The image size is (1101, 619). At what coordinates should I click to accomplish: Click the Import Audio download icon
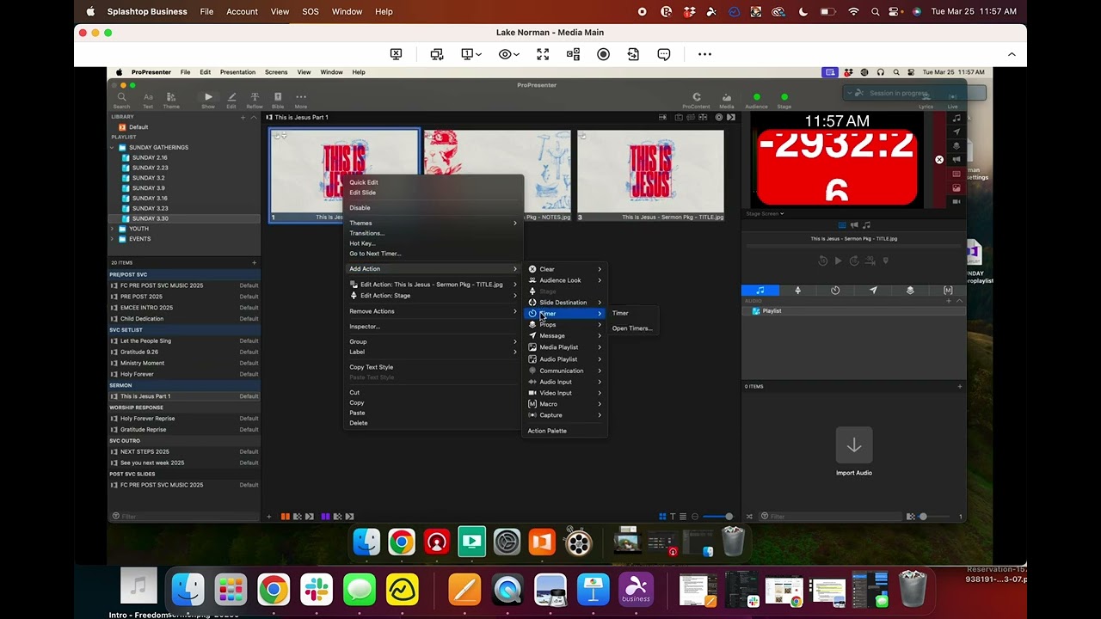[853, 445]
